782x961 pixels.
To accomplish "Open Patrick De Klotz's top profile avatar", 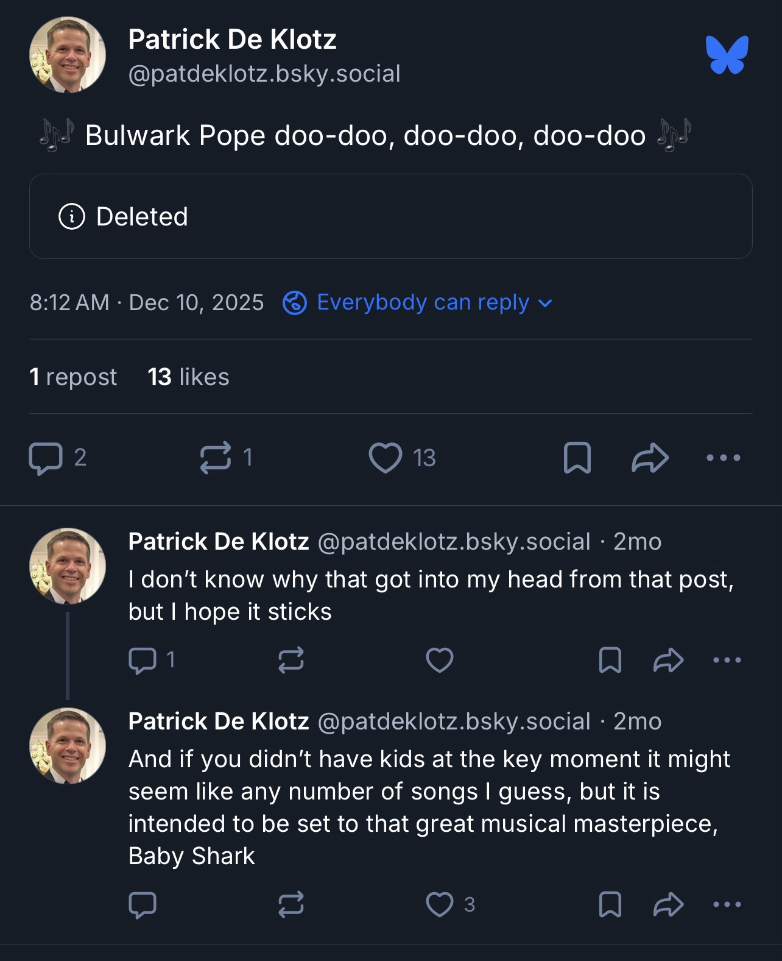I will [x=68, y=55].
